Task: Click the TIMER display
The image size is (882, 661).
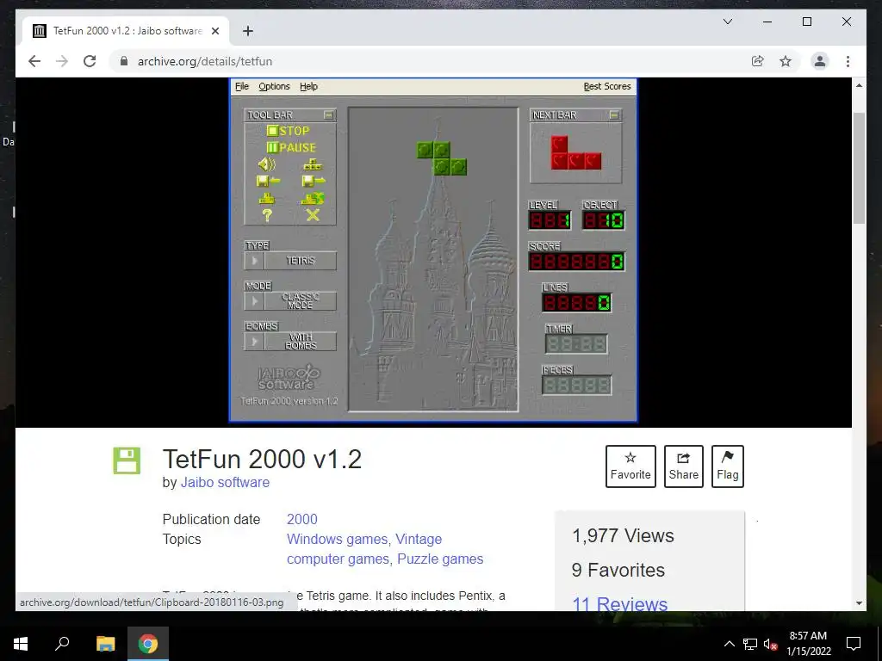Action: coord(576,344)
